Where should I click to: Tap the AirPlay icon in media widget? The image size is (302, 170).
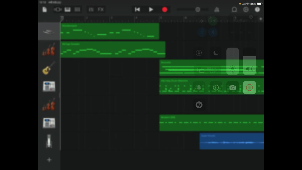(251, 17)
